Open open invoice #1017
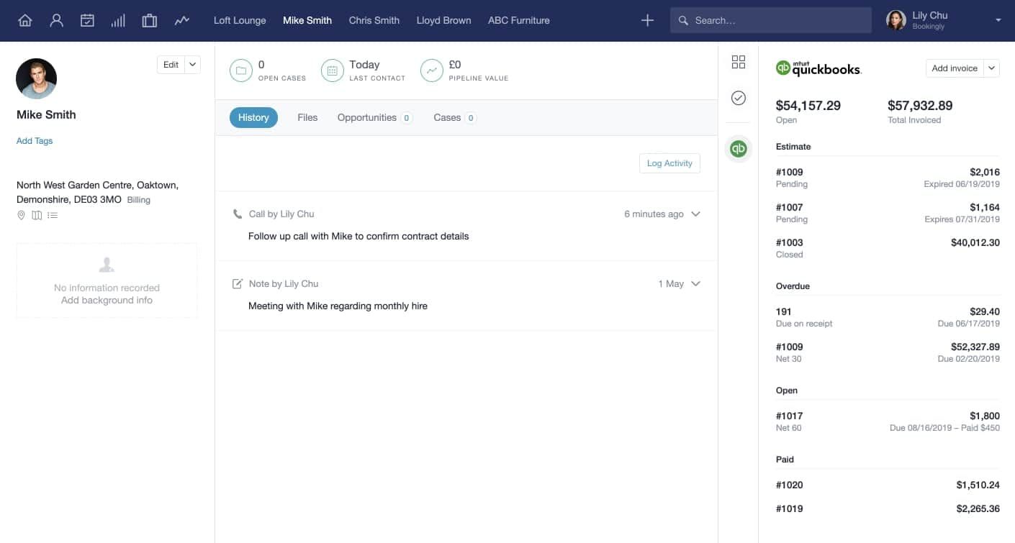1015x543 pixels. point(888,421)
